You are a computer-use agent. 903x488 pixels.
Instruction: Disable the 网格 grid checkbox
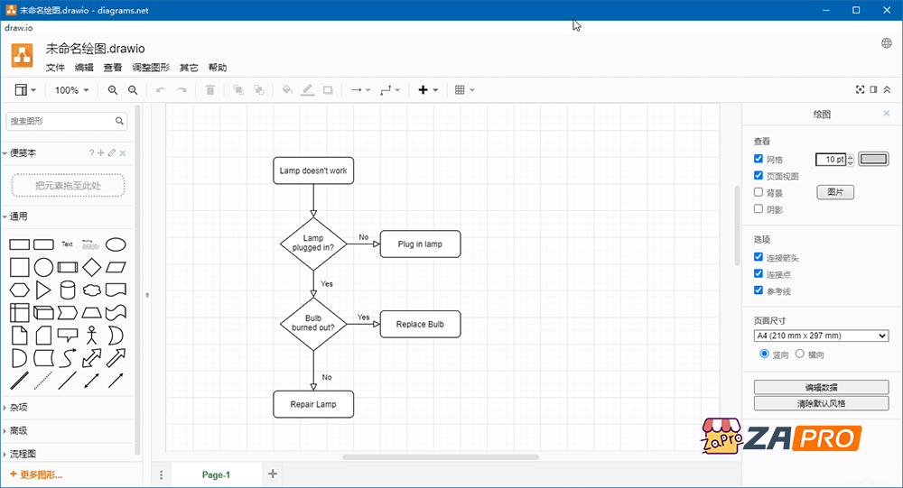point(759,159)
